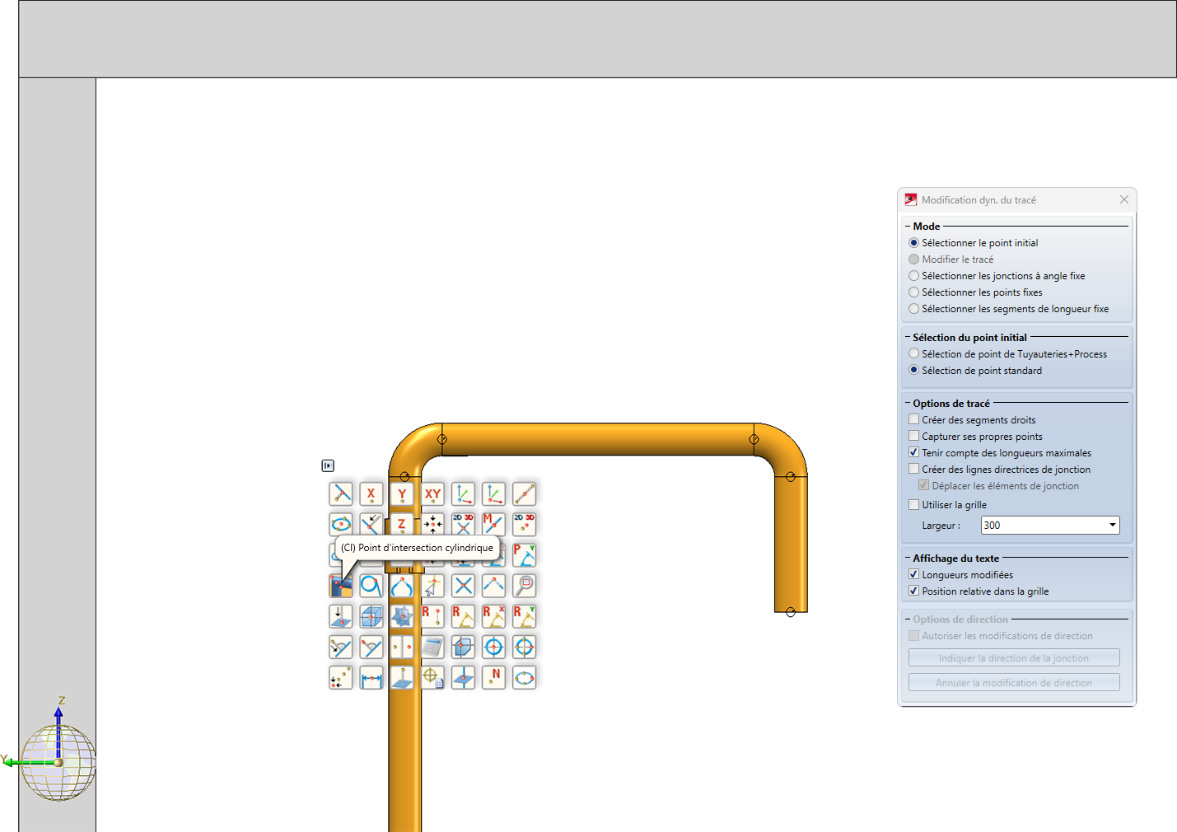
Task: Select the ellipse with three points icon
Action: [x=524, y=678]
